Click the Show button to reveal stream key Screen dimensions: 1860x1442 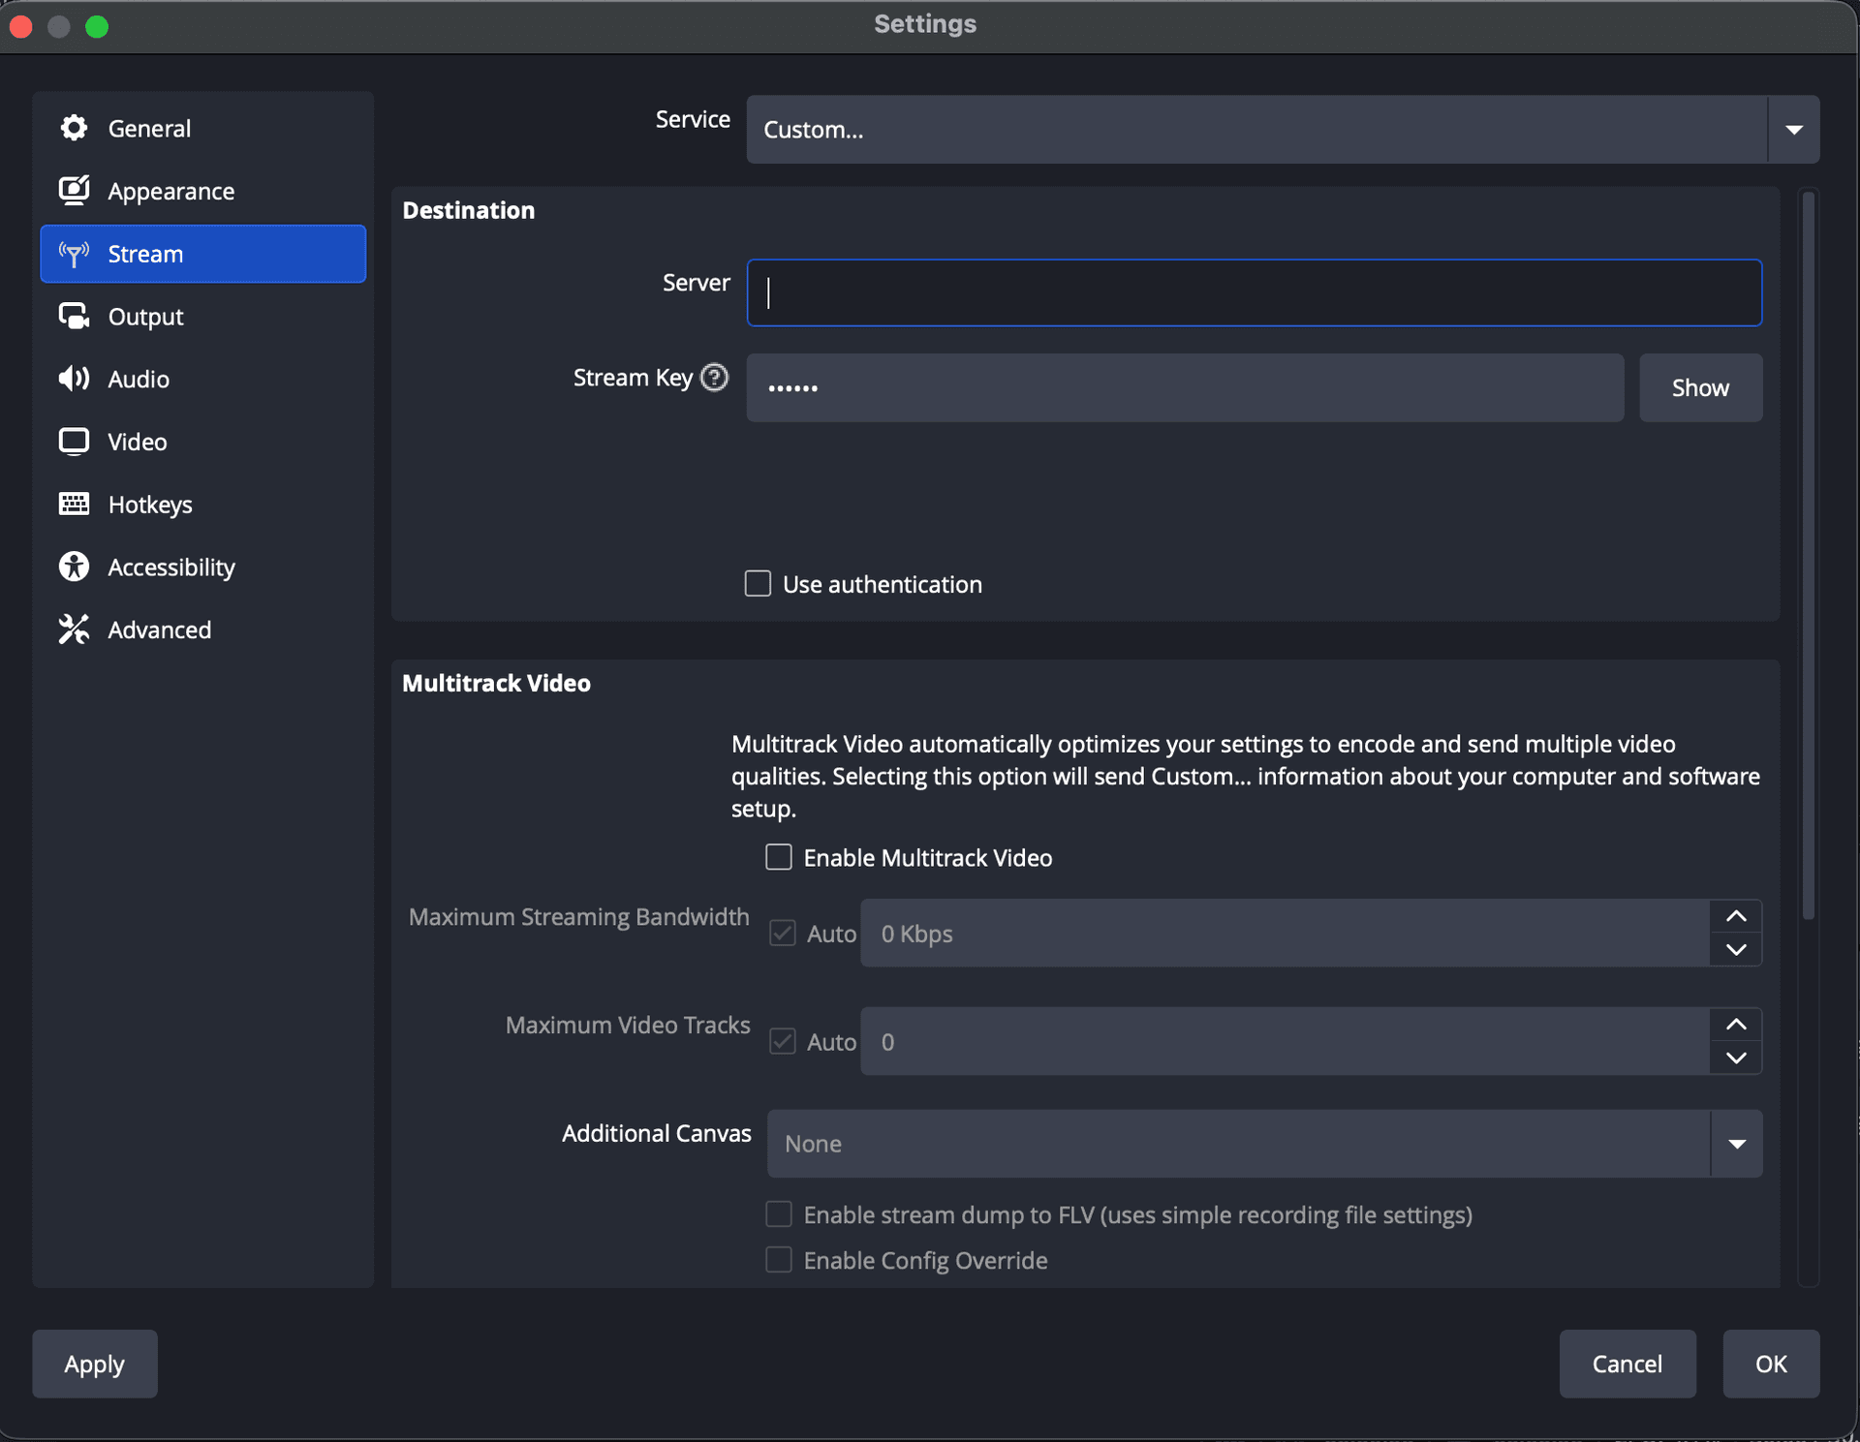tap(1699, 387)
